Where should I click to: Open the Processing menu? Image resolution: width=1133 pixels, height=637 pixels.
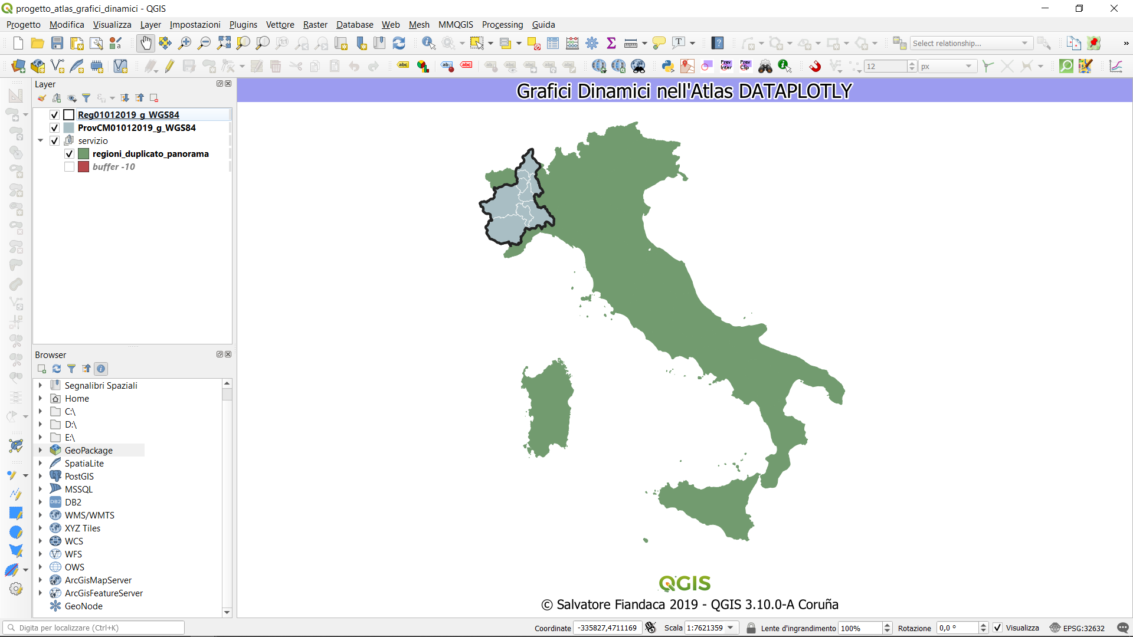pyautogui.click(x=502, y=25)
